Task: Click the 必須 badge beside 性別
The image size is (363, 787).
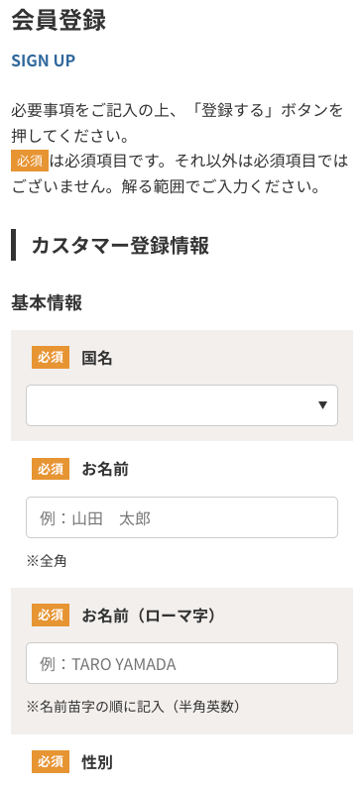Action: [x=51, y=761]
